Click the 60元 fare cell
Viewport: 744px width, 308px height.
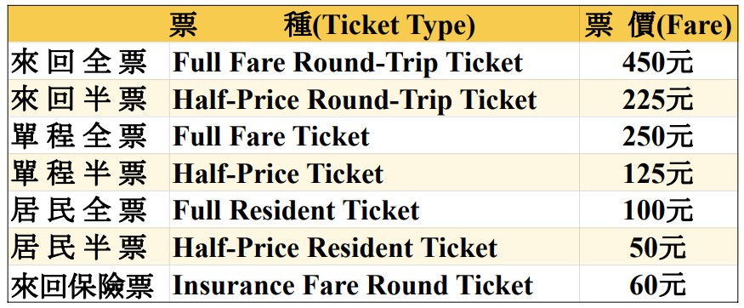659,284
